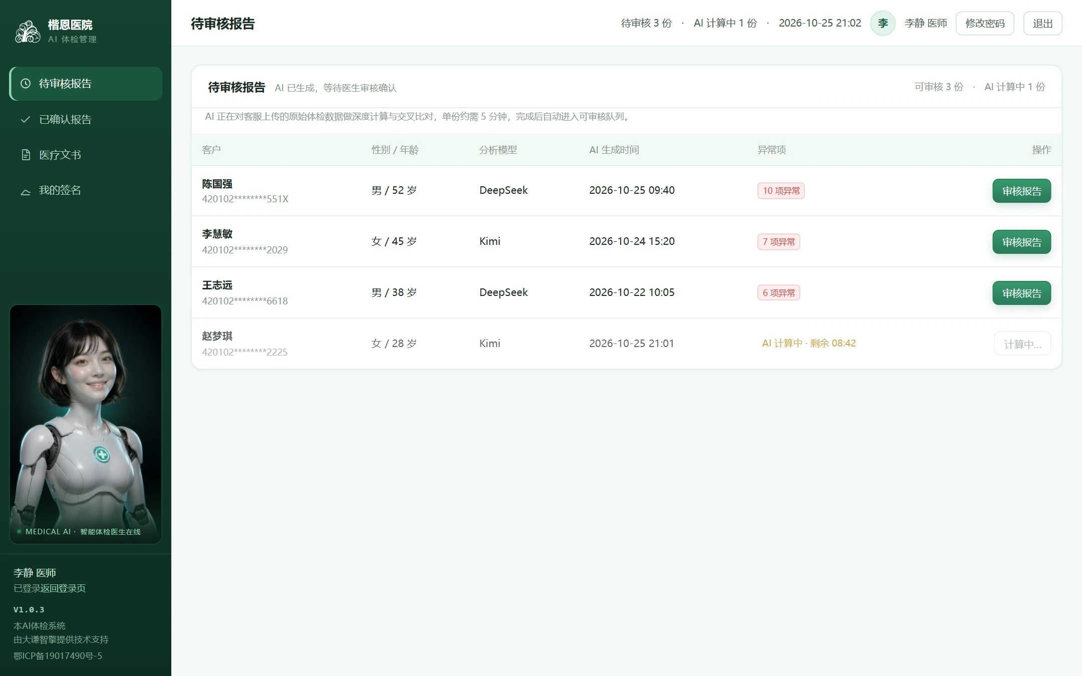Review 李慧敏's report with 审核报告

1021,242
